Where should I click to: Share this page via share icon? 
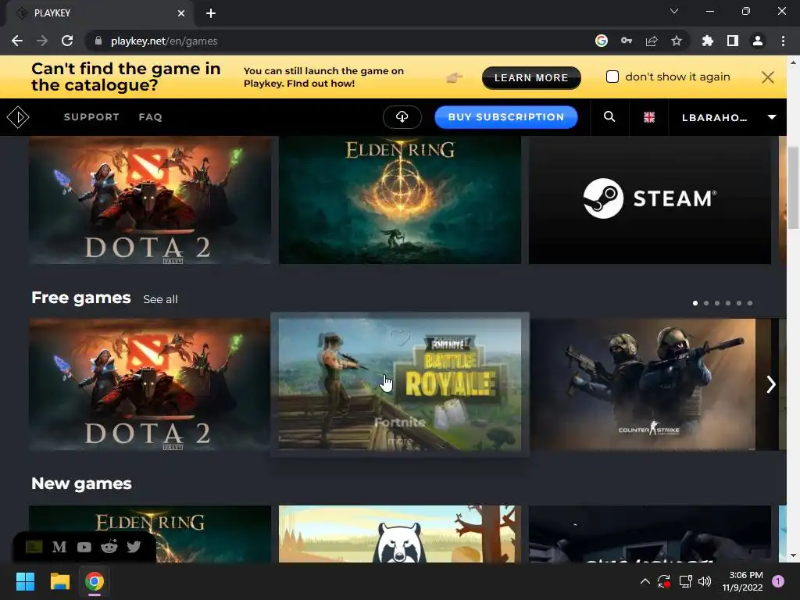coord(652,41)
